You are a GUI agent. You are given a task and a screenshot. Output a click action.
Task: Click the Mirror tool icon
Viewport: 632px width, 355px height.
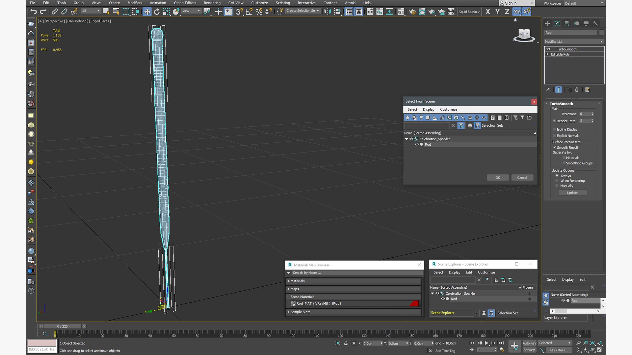click(x=328, y=12)
